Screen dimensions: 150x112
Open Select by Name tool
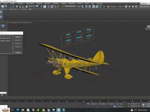(x=6, y=7)
